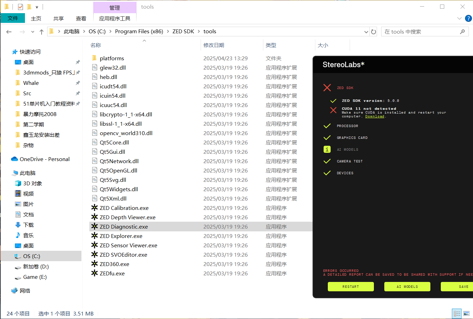
Task: Select ZED360.exe icon
Action: pos(94,264)
